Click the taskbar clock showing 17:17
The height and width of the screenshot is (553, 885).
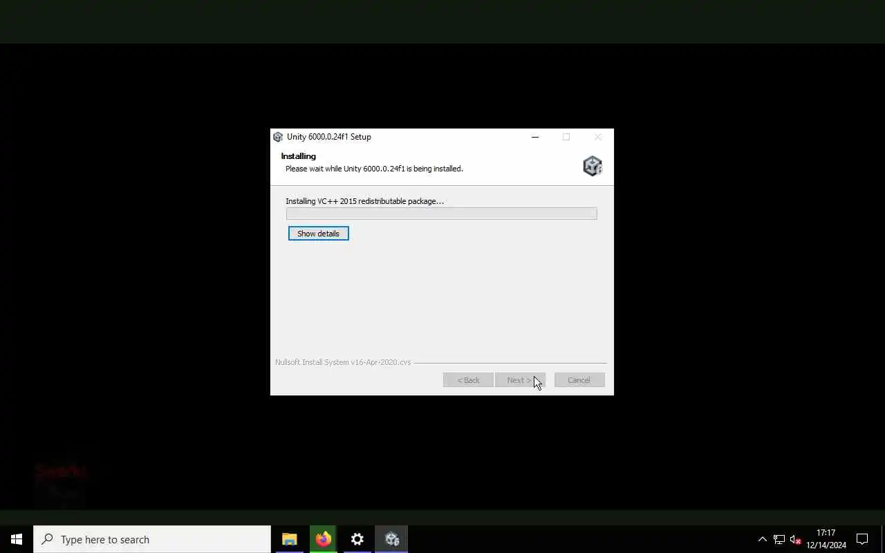click(826, 539)
